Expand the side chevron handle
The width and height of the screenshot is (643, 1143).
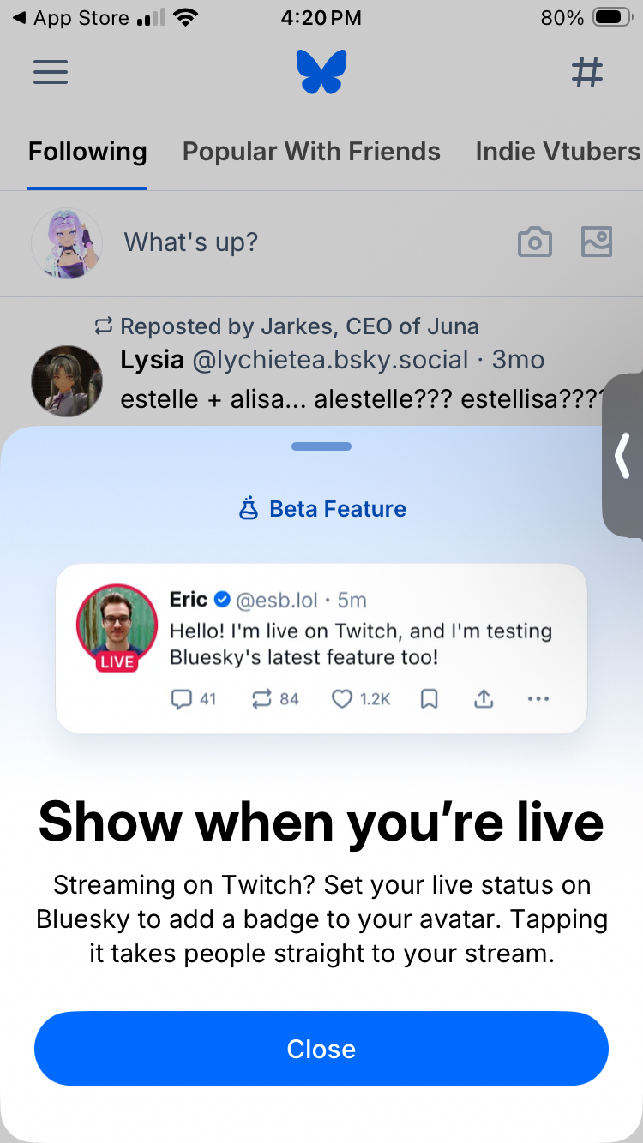(623, 456)
